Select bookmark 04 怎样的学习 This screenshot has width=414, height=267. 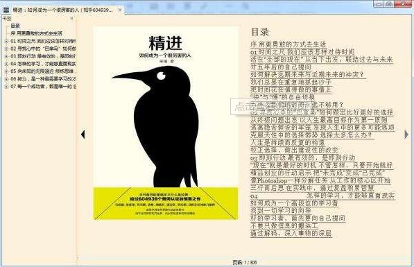[43, 64]
